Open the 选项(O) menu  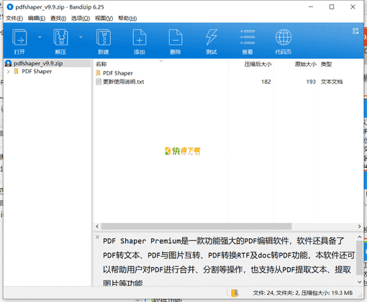click(81, 19)
